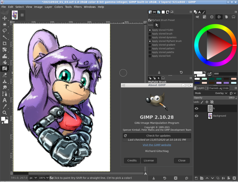Hide the Background layer eye icon
This screenshot has height=182, width=238.
point(197,116)
